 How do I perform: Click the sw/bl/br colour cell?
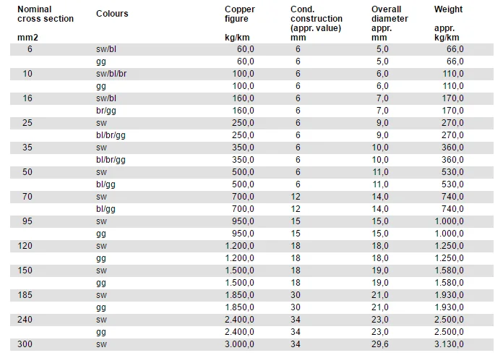(x=111, y=74)
